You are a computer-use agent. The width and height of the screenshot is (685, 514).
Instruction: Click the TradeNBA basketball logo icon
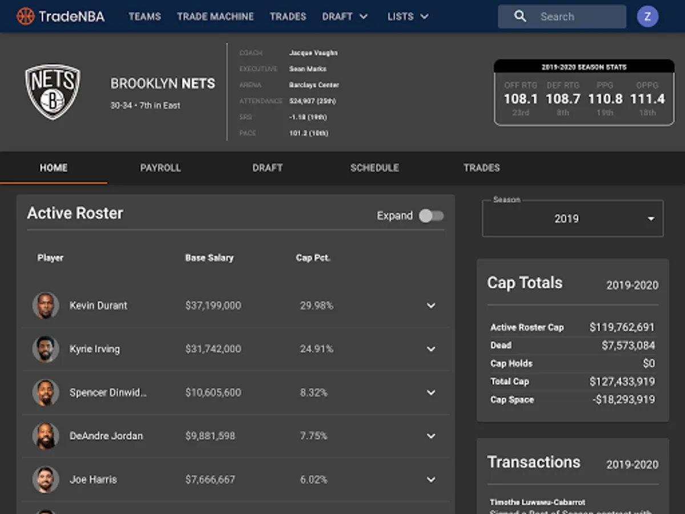(x=25, y=16)
